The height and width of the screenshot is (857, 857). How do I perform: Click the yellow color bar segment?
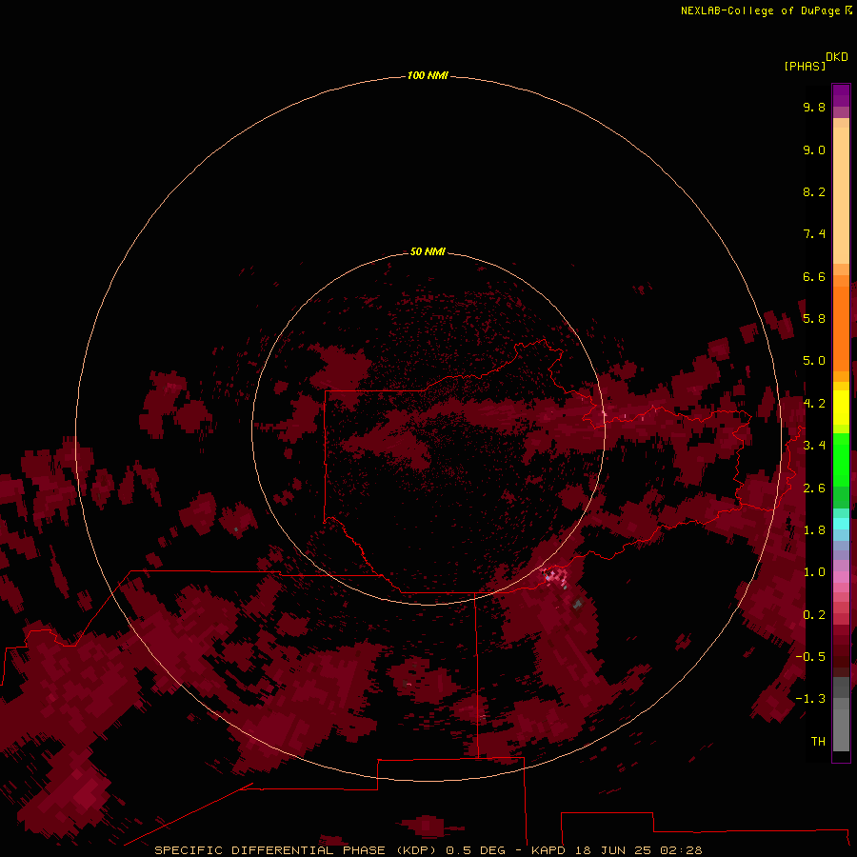pyautogui.click(x=841, y=408)
